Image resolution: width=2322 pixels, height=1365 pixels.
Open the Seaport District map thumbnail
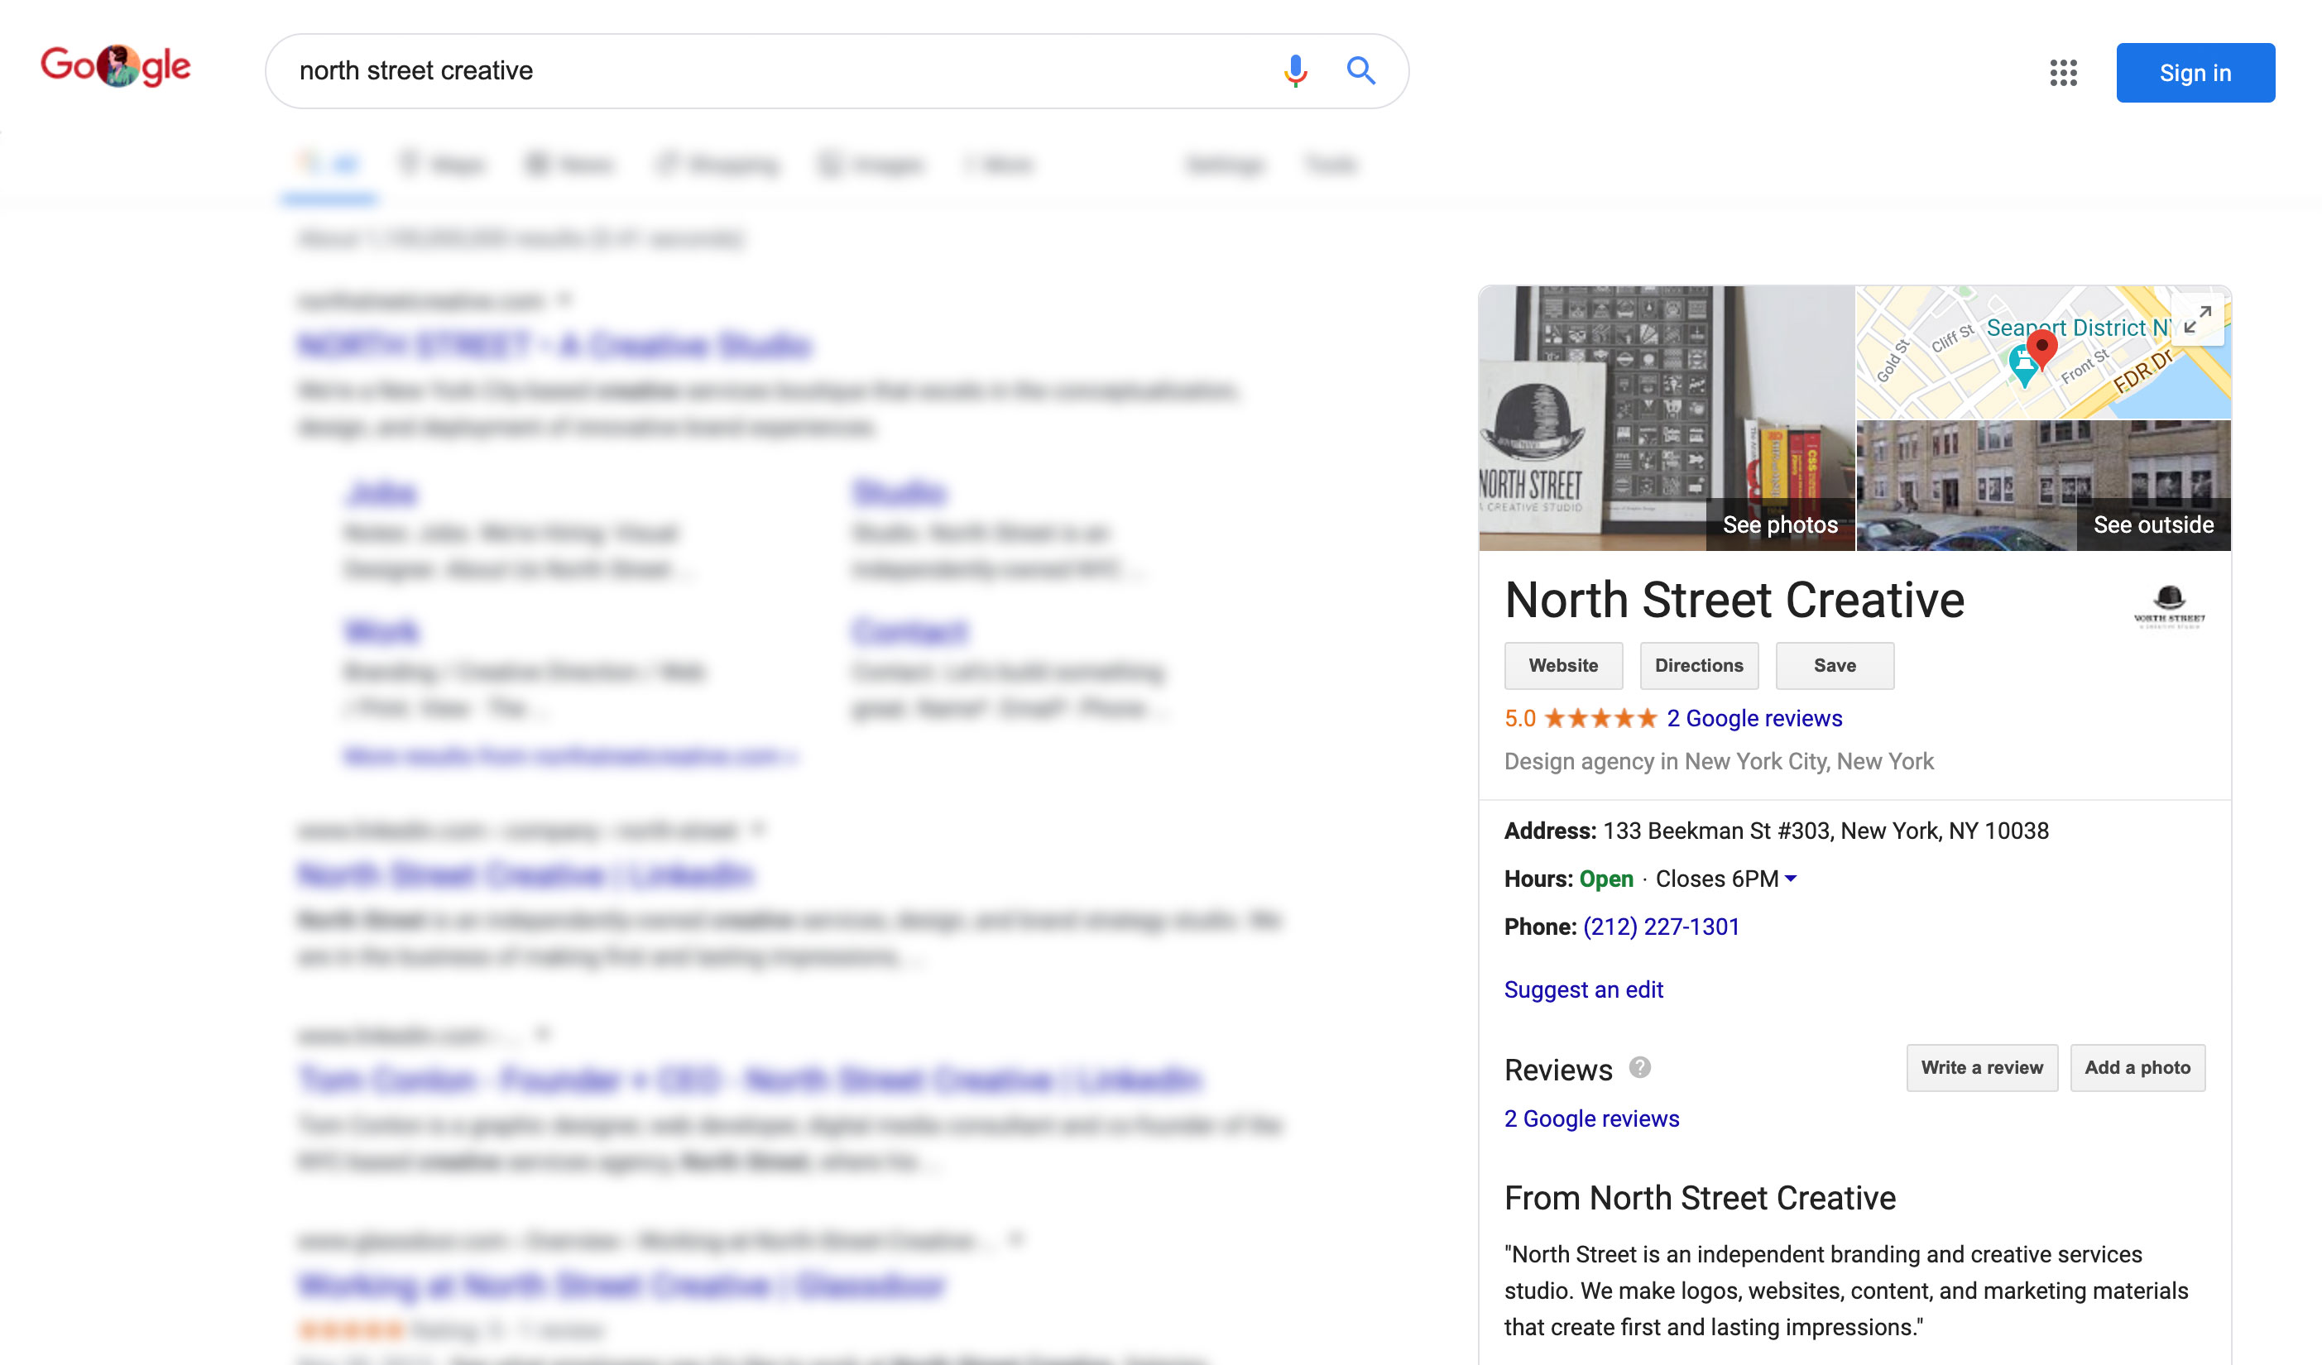(x=2043, y=352)
